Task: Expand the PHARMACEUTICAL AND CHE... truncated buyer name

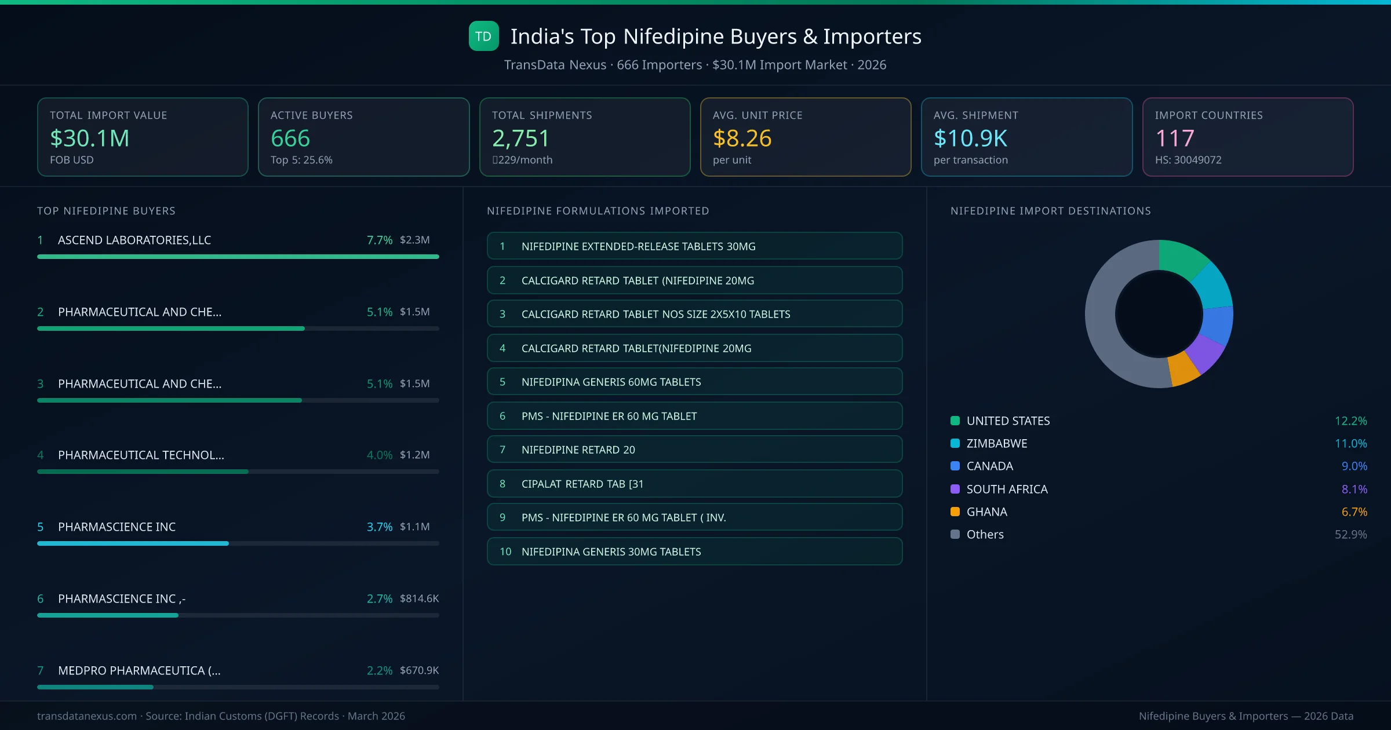Action: point(140,312)
